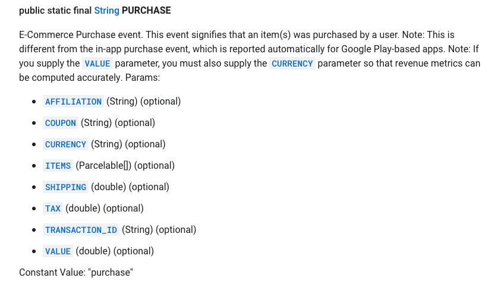Click "public static final" modifier text
This screenshot has width=495, height=284.
click(x=55, y=11)
